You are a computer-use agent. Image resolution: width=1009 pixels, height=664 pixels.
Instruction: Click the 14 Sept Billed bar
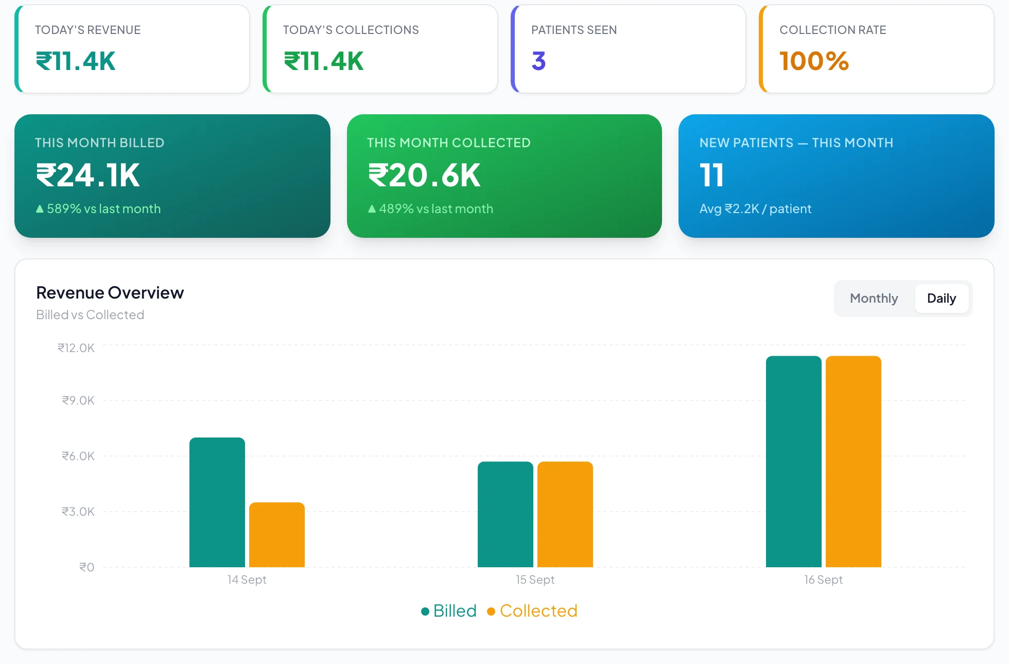217,502
